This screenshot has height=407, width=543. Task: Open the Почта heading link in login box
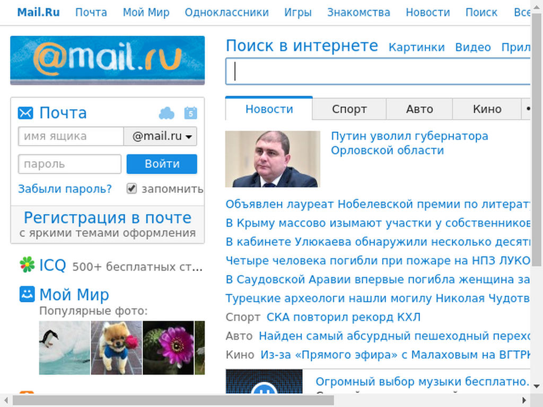63,113
